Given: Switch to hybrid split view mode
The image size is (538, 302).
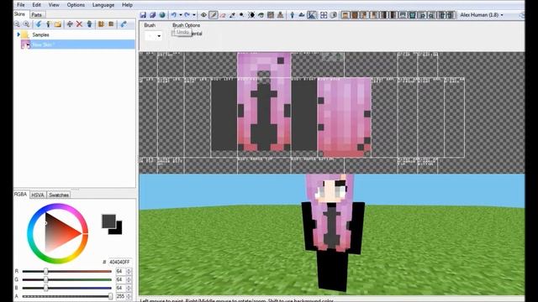Looking at the screenshot, I should pos(312,15).
